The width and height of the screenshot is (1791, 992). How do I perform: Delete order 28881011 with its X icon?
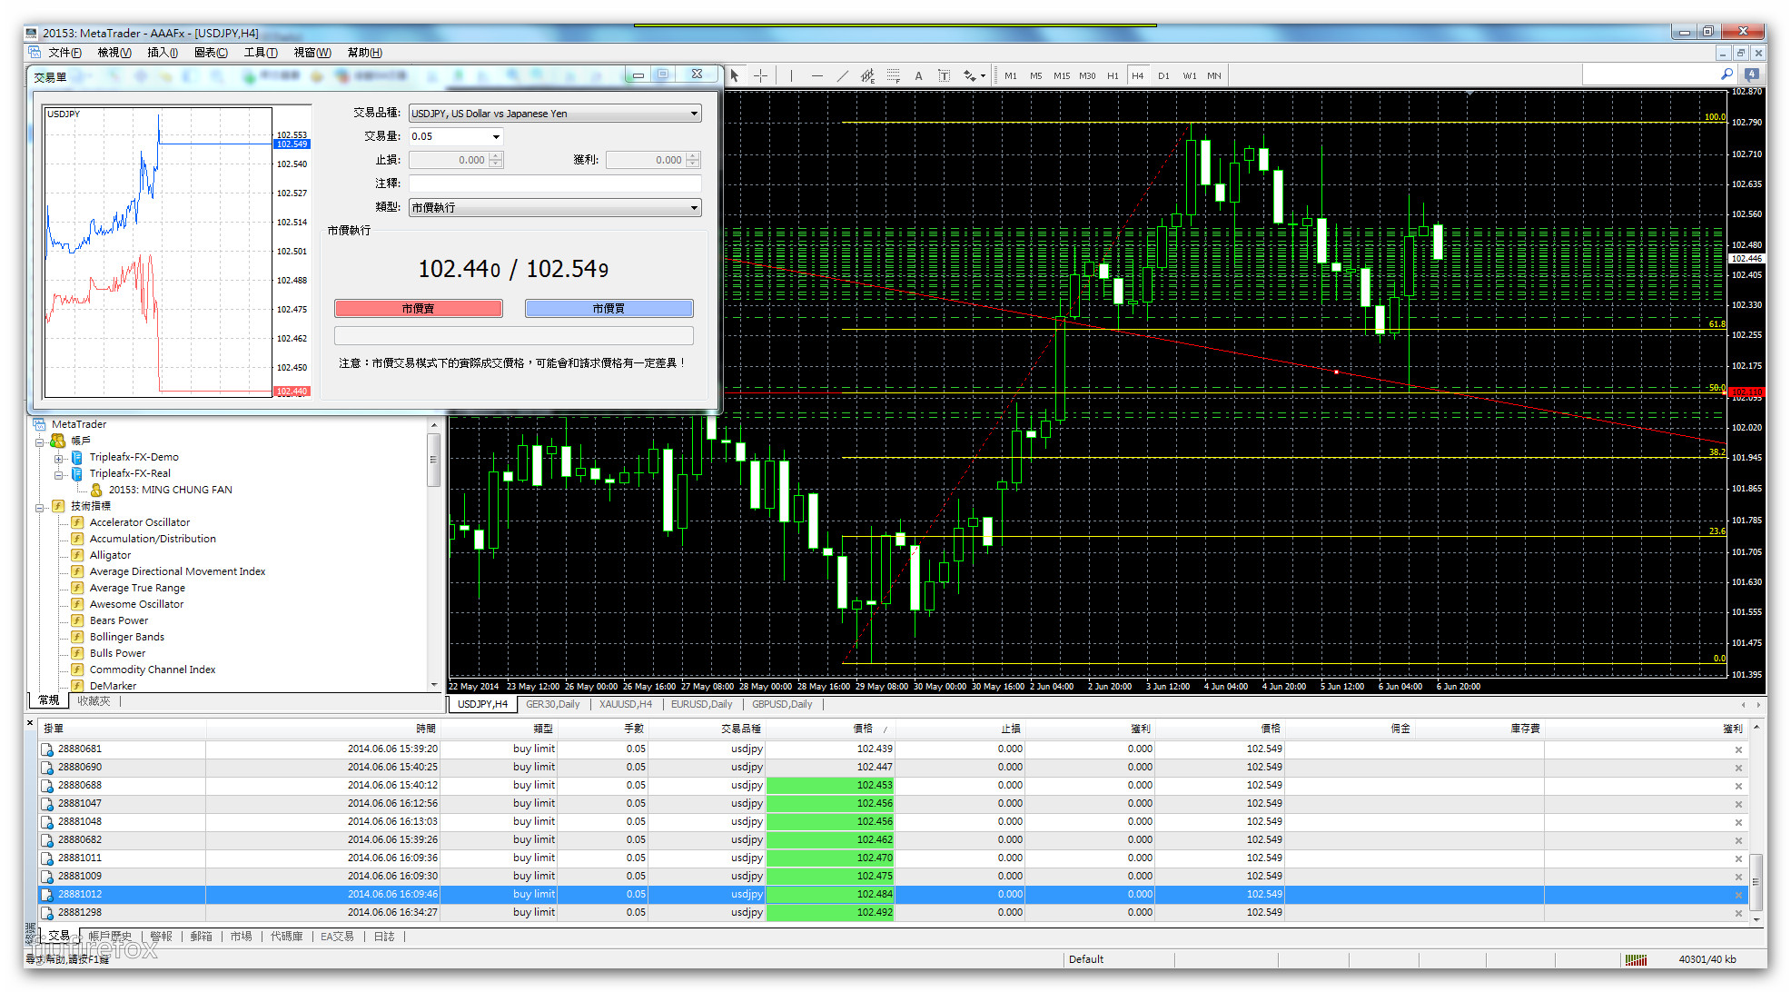[x=1738, y=858]
